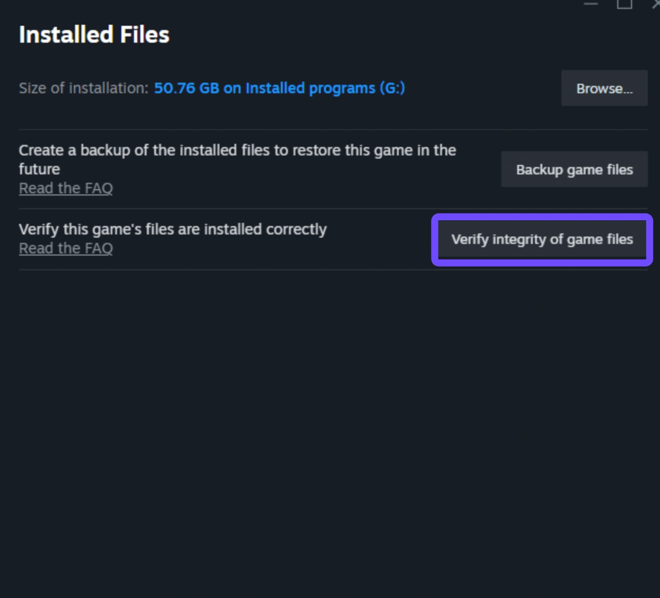Close the properties window
660x598 pixels.
(x=656, y=4)
